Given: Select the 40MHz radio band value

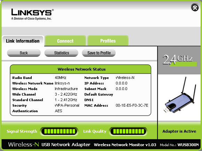Looking at the screenshot, I should [60, 78].
